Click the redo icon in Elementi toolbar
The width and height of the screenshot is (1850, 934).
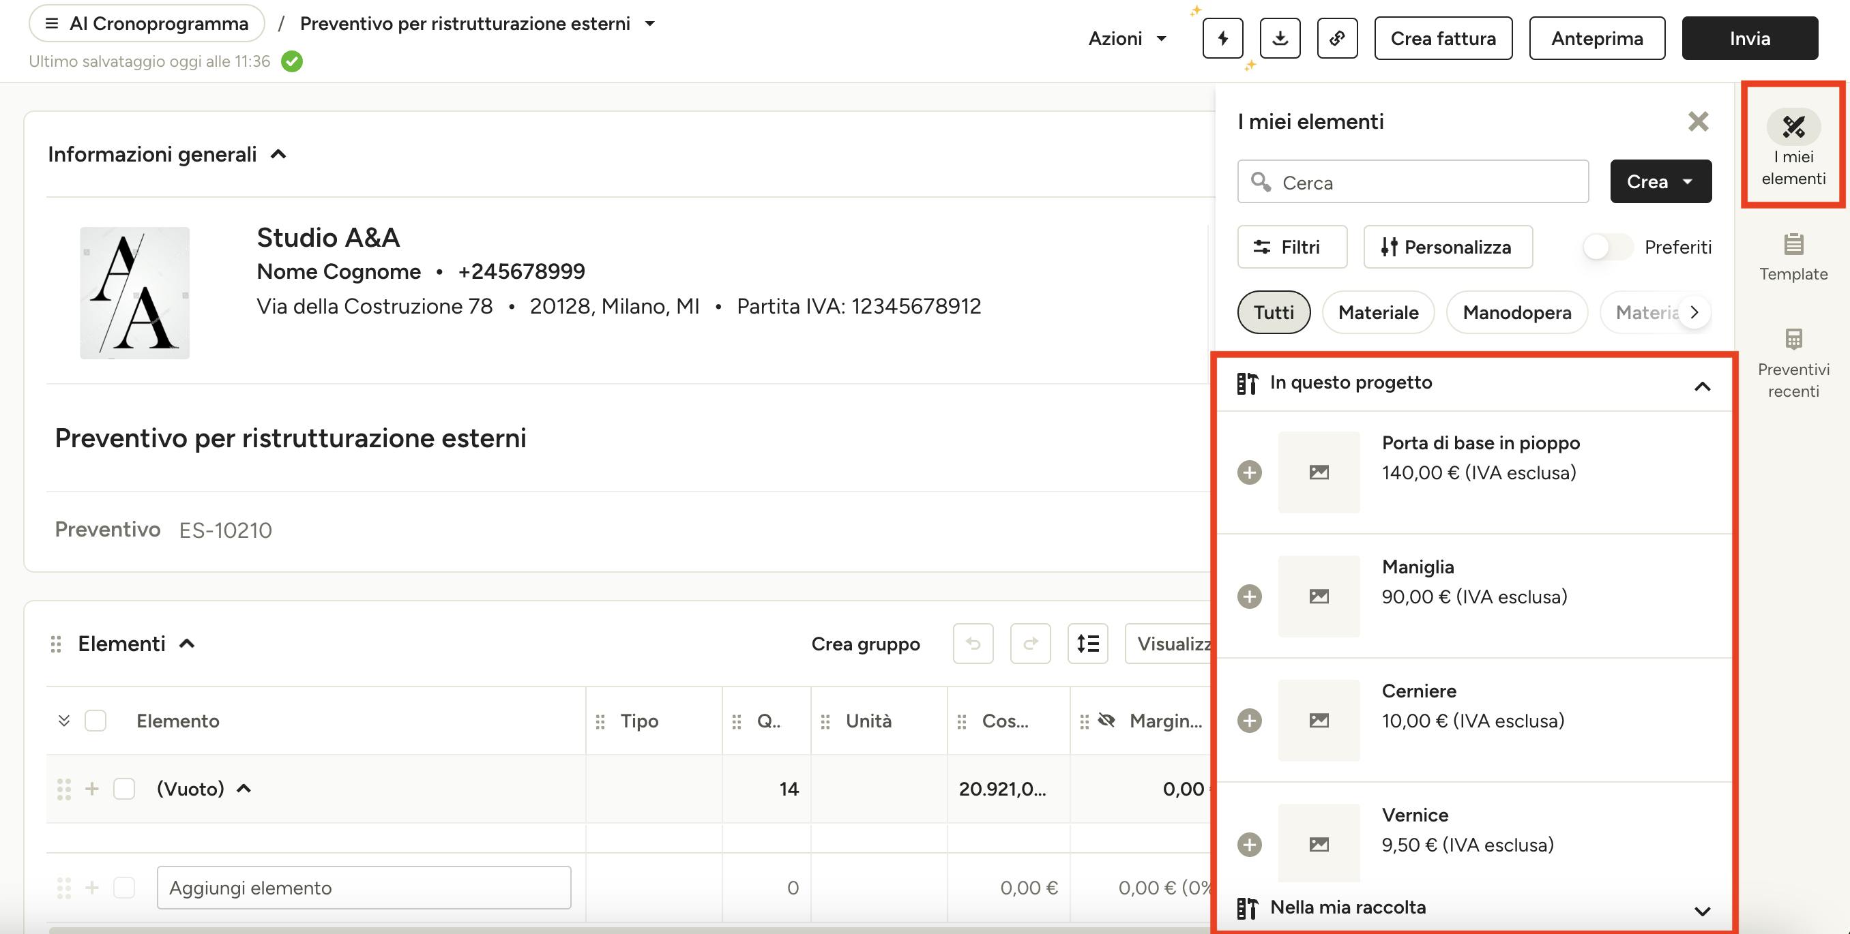[1031, 644]
